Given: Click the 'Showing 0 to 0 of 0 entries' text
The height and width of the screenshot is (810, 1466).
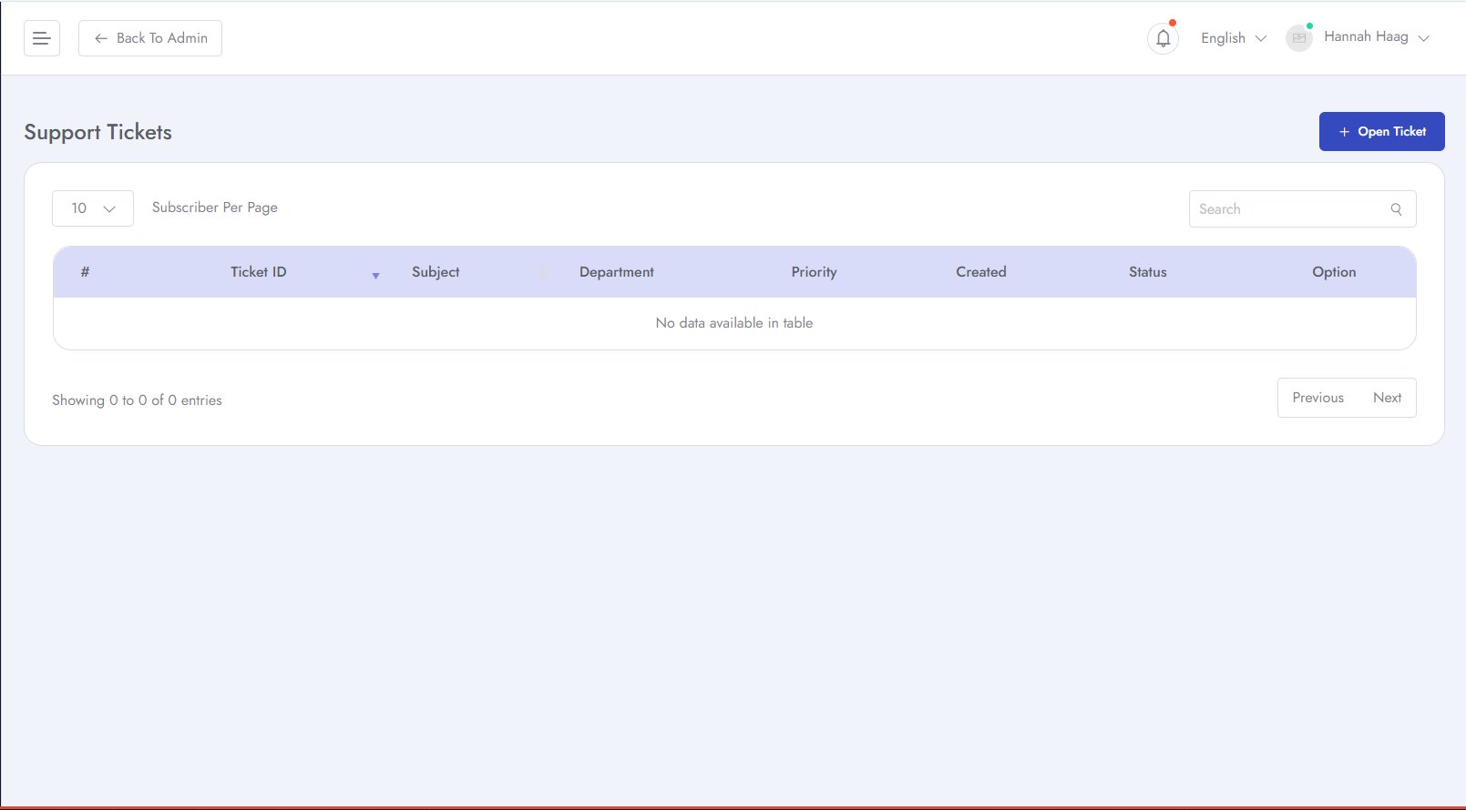Looking at the screenshot, I should 137,400.
